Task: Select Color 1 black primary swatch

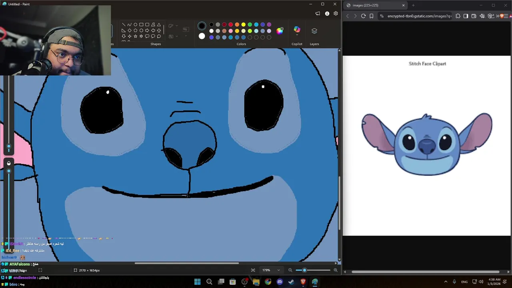Action: click(202, 26)
